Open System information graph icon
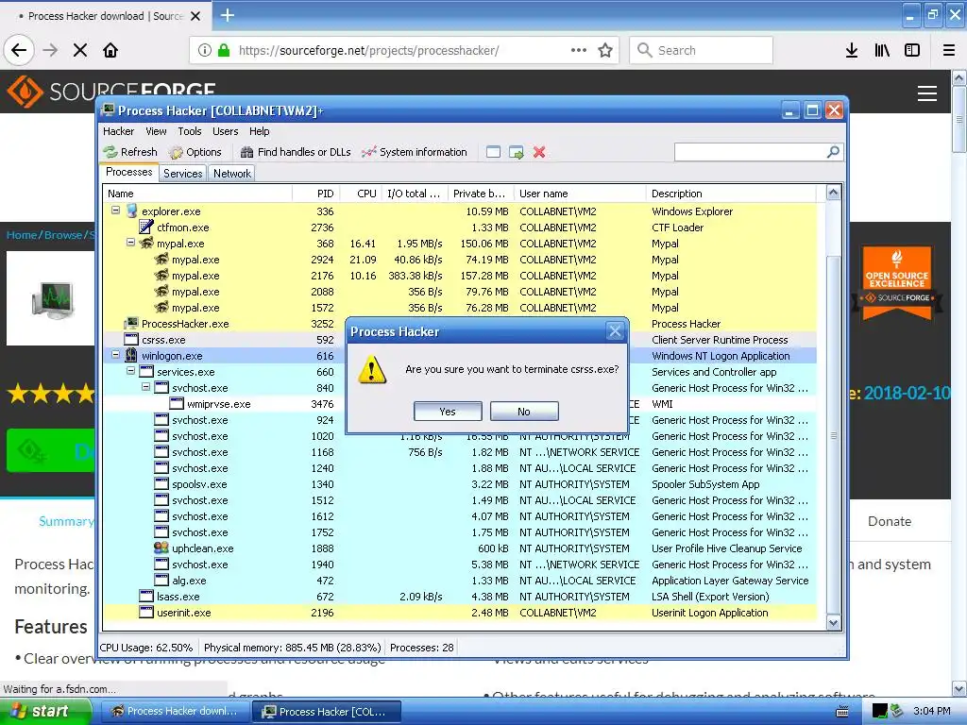This screenshot has width=967, height=725. [x=369, y=152]
